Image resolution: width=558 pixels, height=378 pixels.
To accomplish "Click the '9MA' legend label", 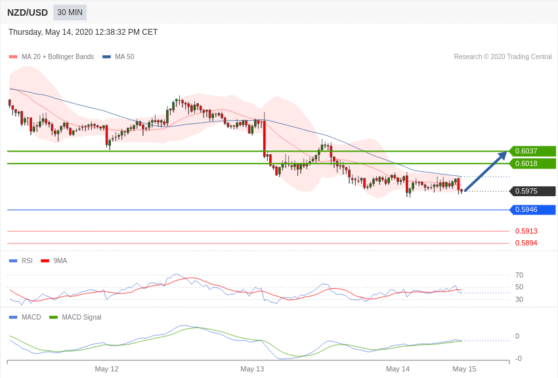I will pos(60,261).
